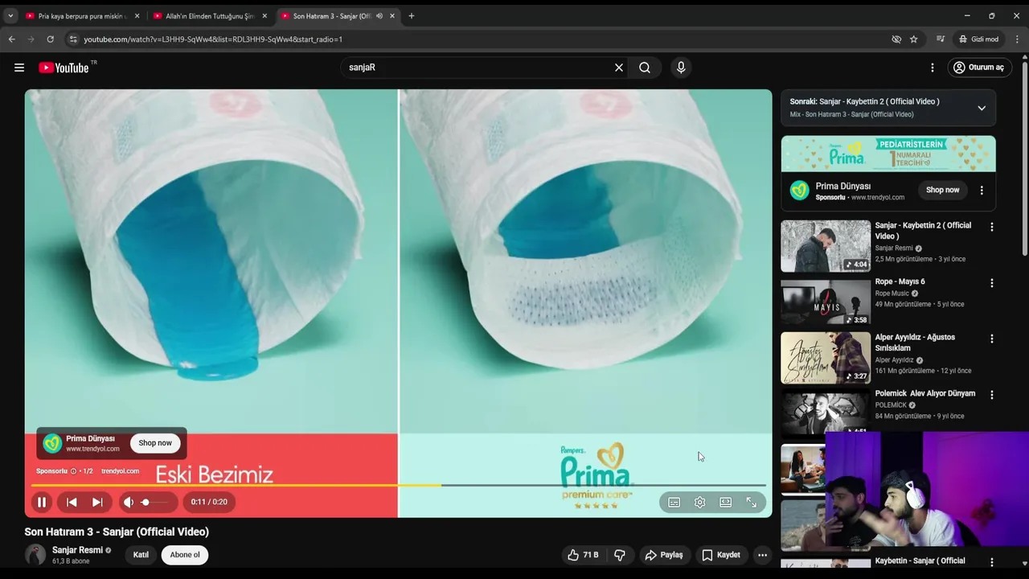The image size is (1029, 579).
Task: Clear the search box text
Action: (618, 68)
